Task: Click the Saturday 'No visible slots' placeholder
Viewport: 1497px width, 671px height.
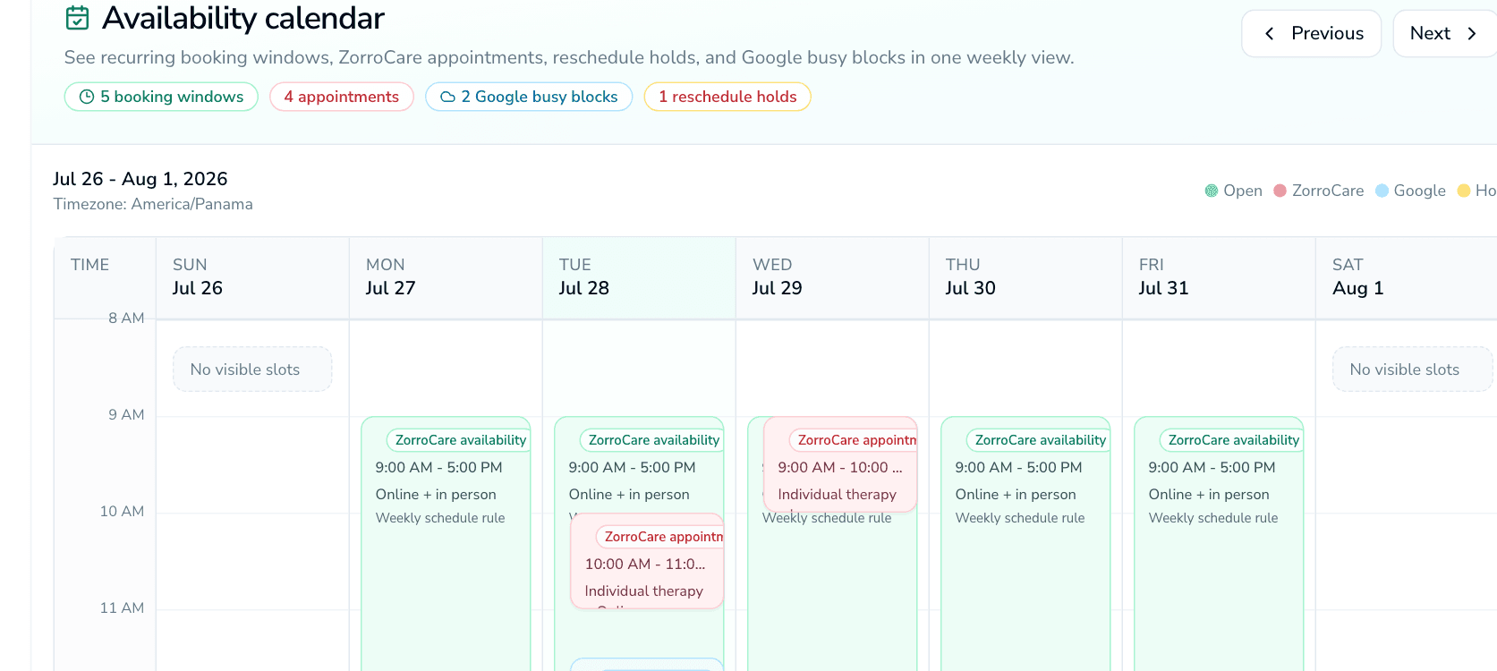Action: pyautogui.click(x=1413, y=369)
